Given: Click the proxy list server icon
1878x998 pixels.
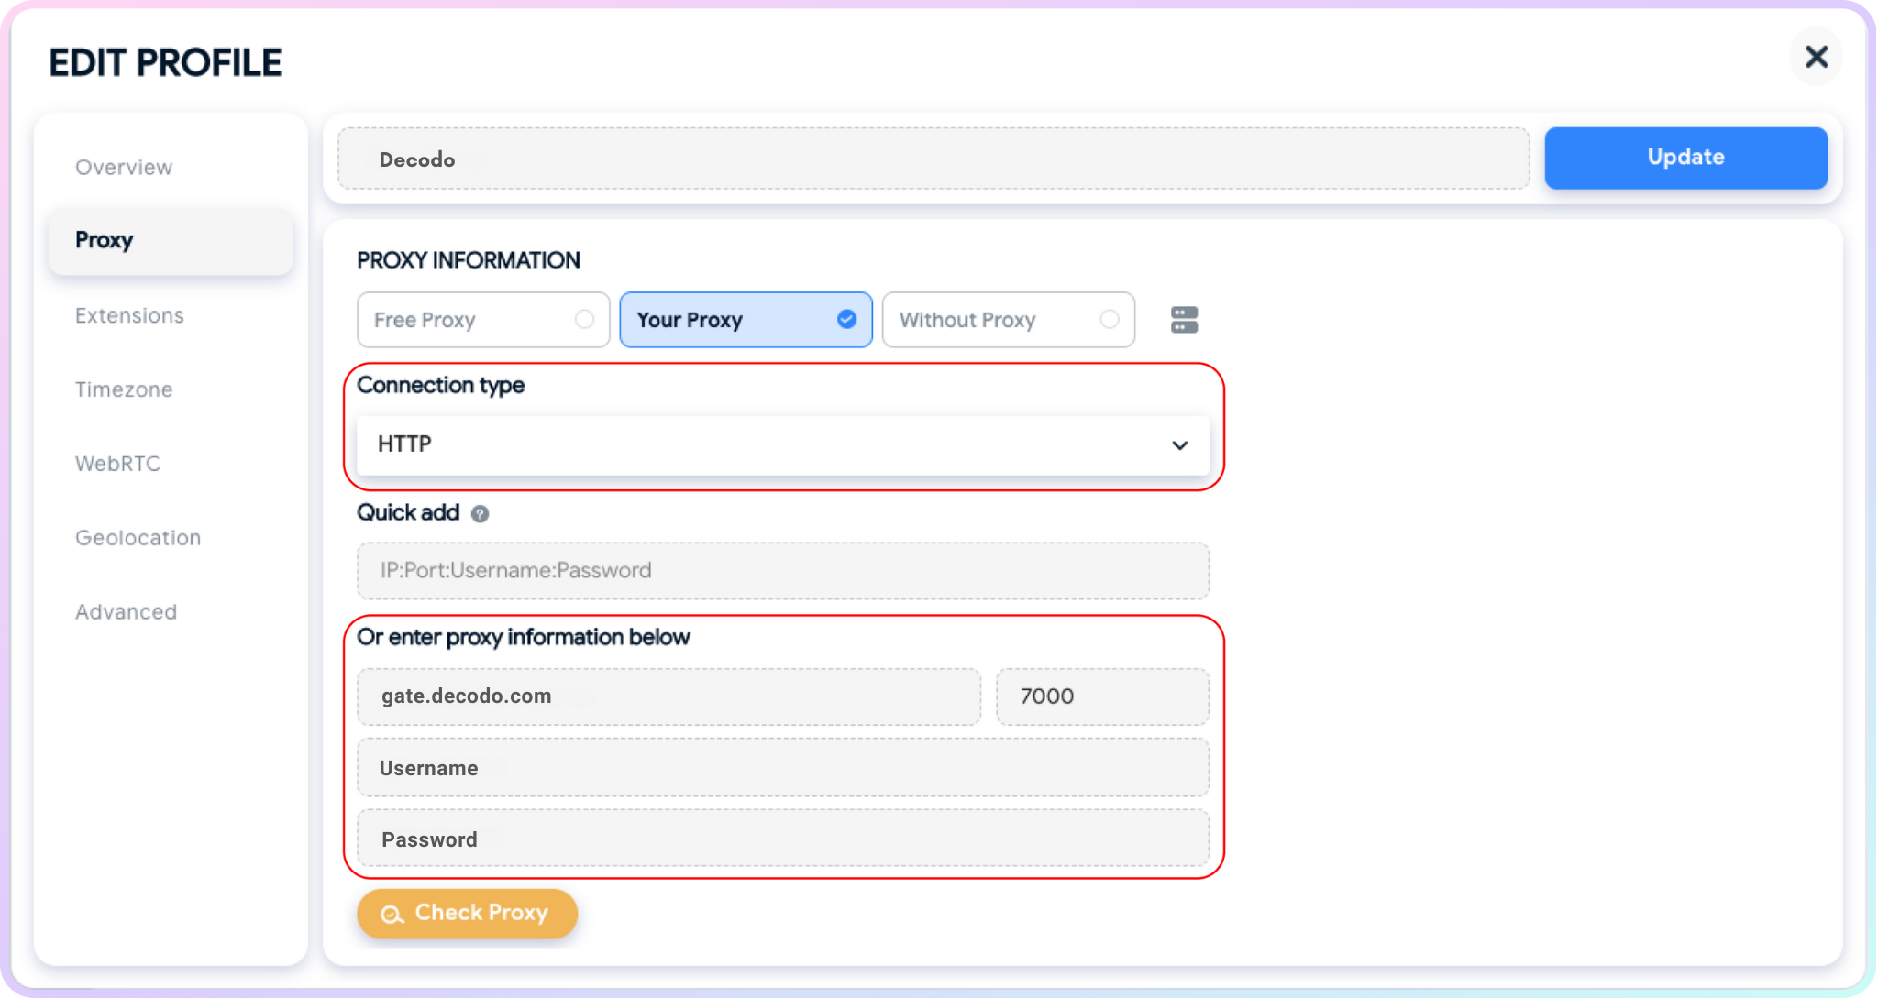Looking at the screenshot, I should (x=1184, y=320).
